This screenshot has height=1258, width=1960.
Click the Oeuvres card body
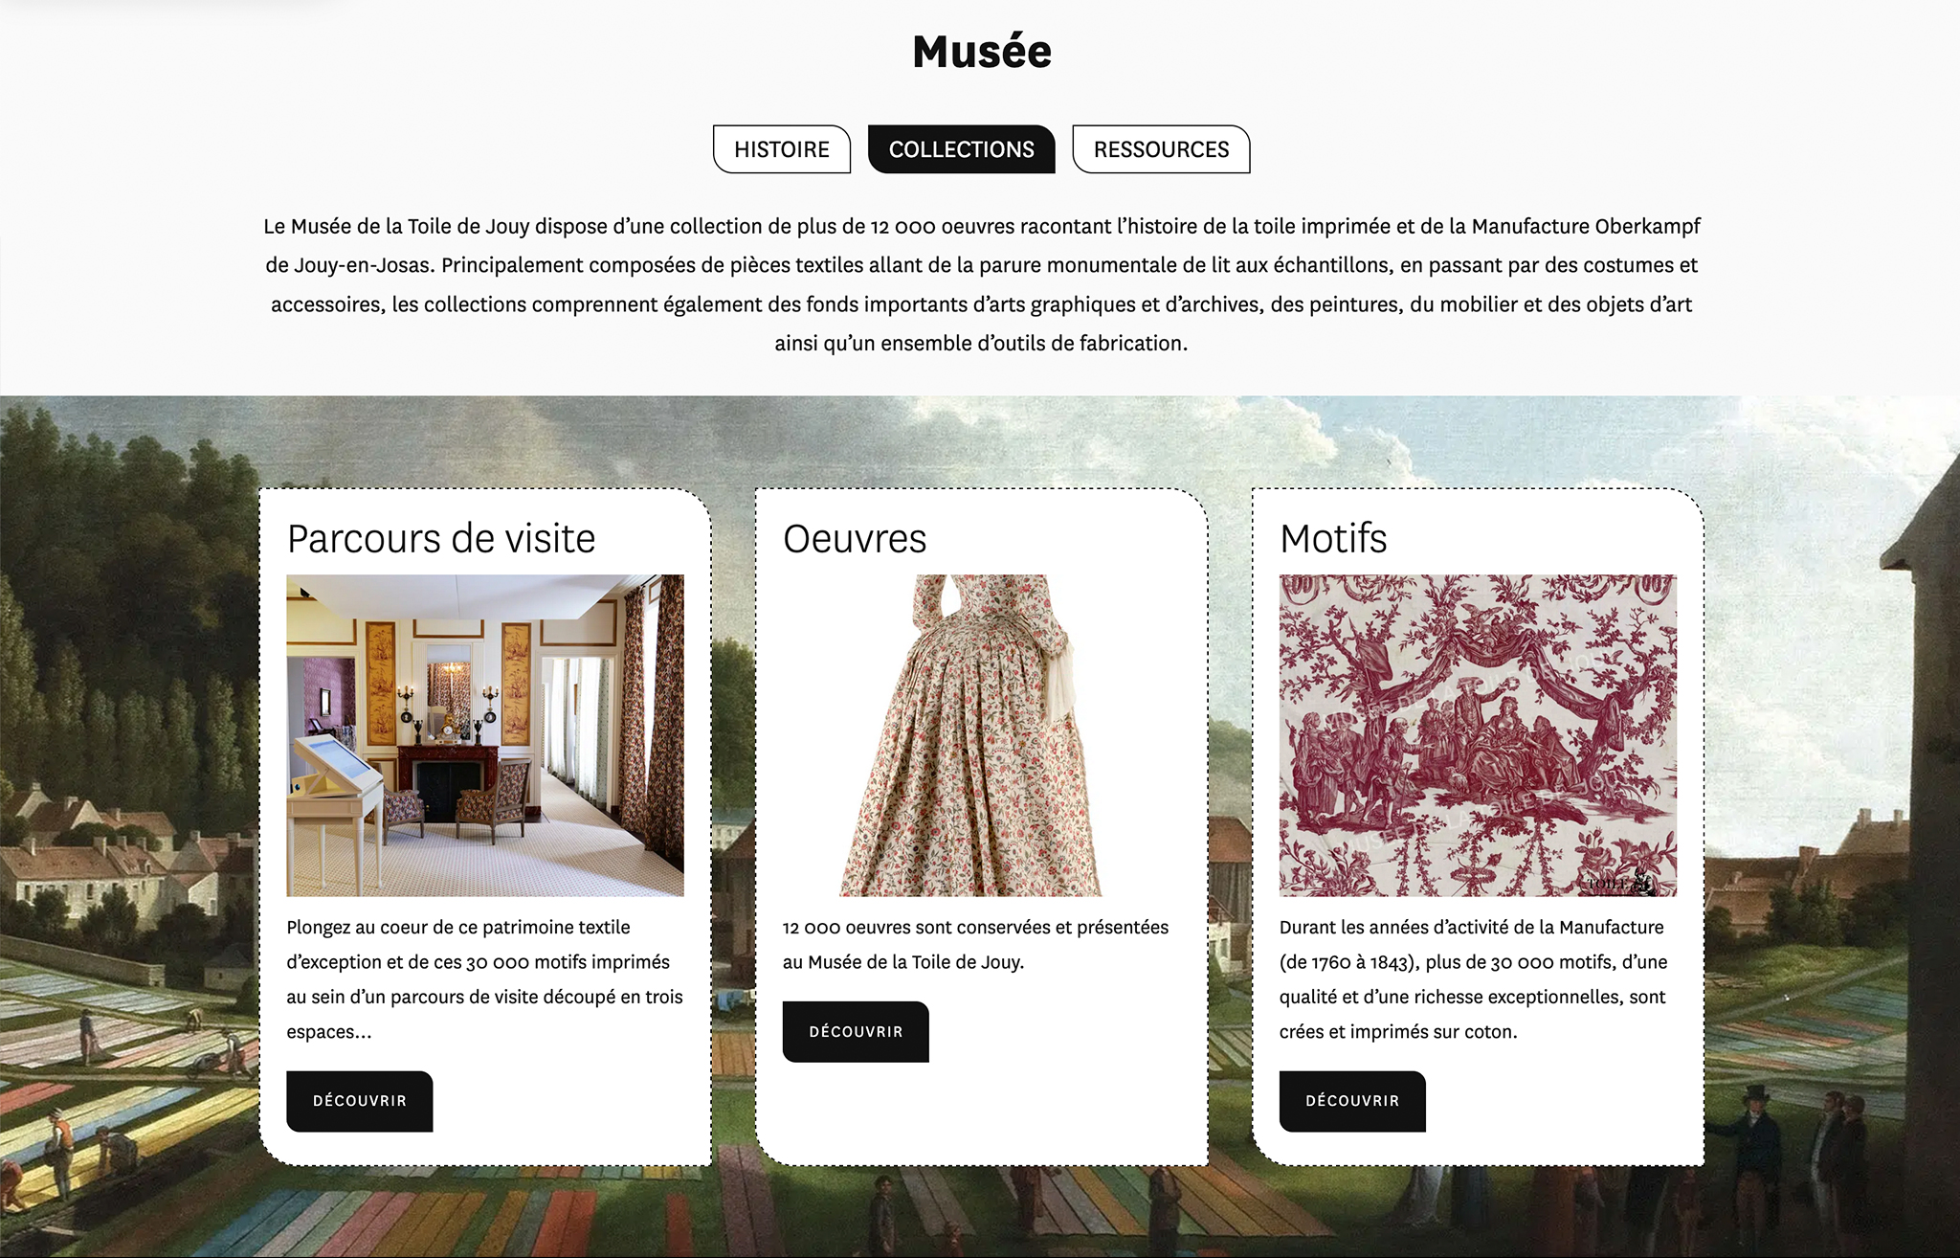coord(975,946)
